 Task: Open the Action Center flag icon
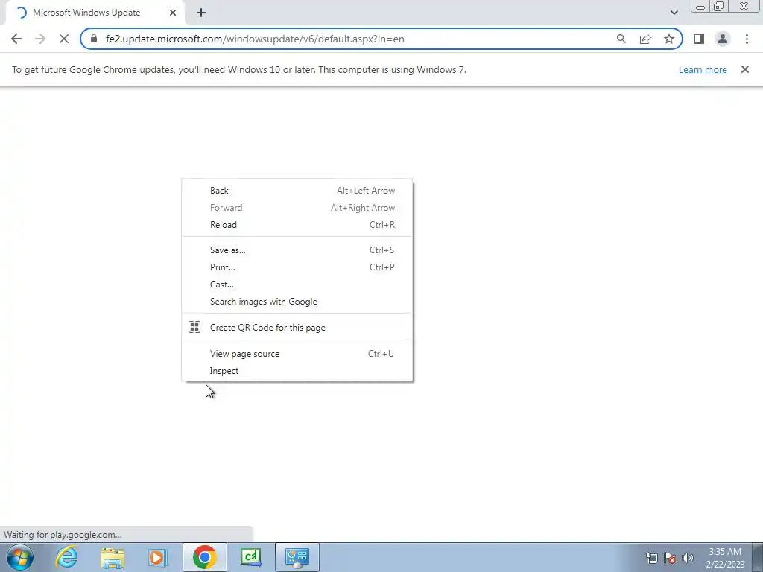670,558
